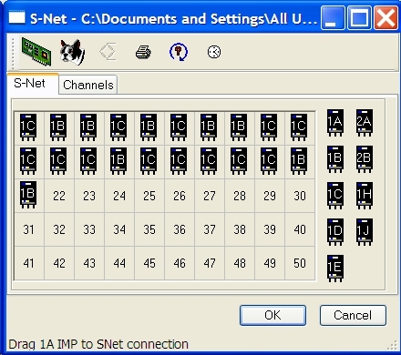Select the 2B IMP device icon

365,159
